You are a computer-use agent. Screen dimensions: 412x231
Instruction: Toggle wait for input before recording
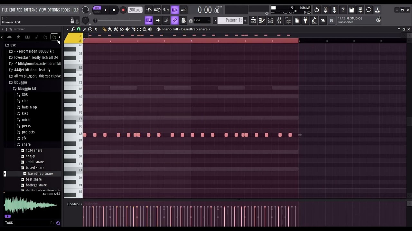[157, 10]
